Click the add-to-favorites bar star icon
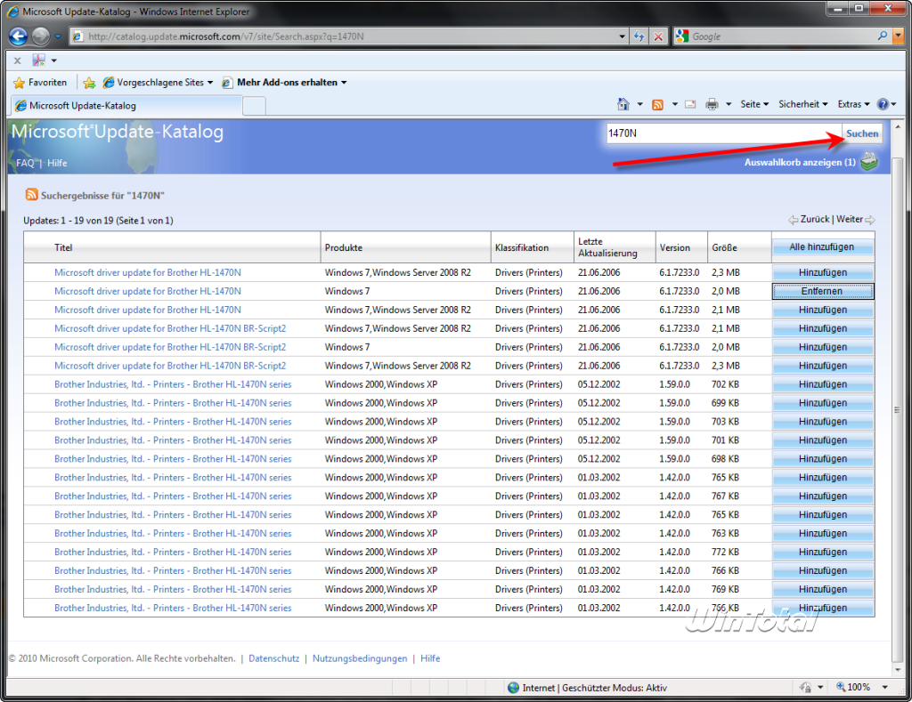Screen dimensions: 912x702 pyautogui.click(x=89, y=83)
